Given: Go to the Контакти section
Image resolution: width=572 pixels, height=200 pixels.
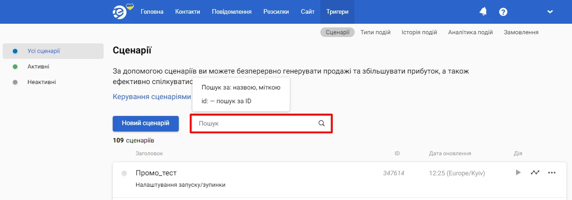Looking at the screenshot, I should [187, 12].
